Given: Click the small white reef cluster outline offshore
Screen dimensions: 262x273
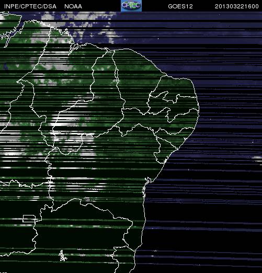Looking at the screenshot, I should pos(62,256).
